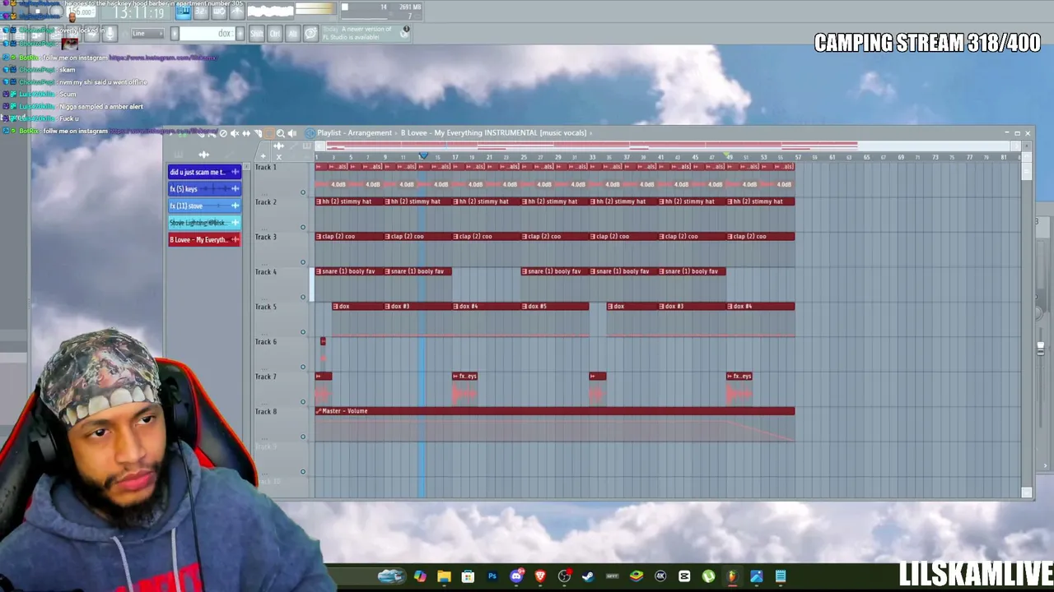Click the microphone recording icon
The height and width of the screenshot is (592, 1054).
click(x=110, y=33)
